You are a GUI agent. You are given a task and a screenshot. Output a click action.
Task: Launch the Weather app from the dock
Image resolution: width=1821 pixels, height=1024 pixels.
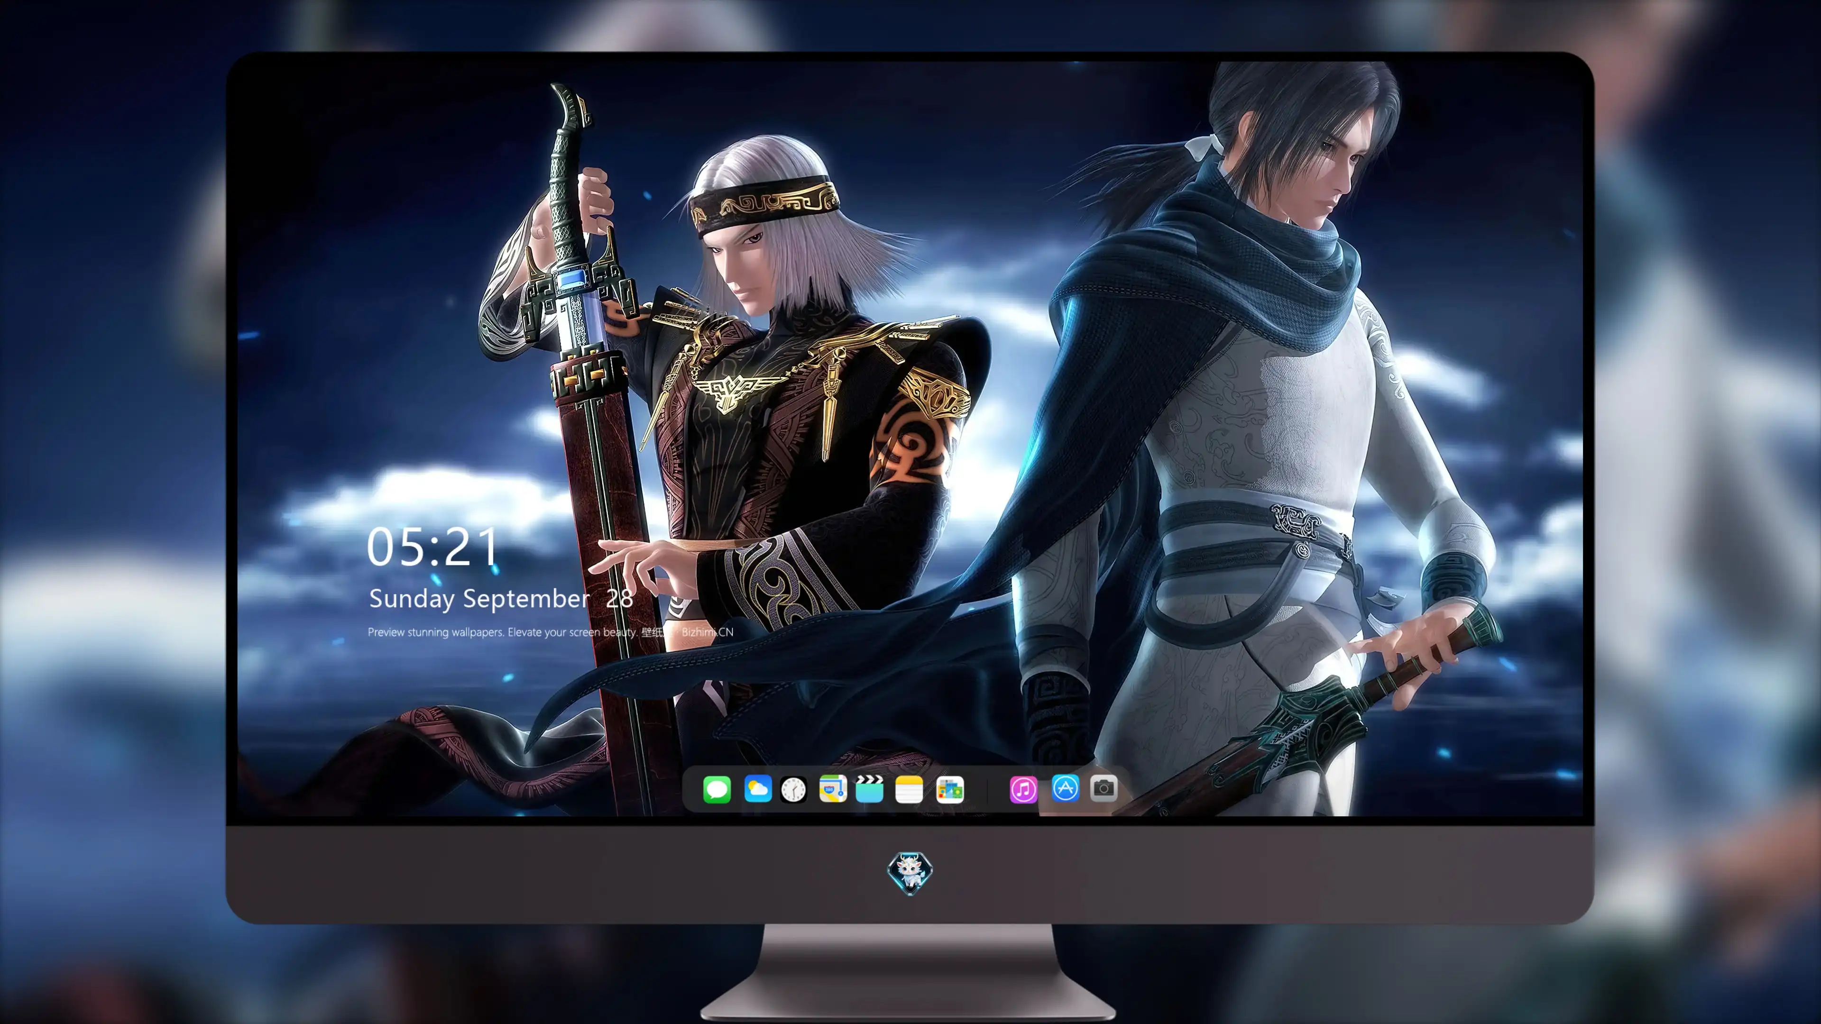tap(758, 789)
